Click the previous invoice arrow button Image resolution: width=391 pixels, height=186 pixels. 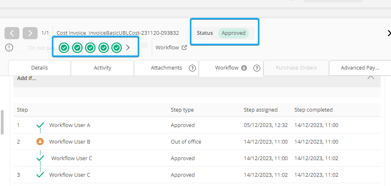(12, 33)
